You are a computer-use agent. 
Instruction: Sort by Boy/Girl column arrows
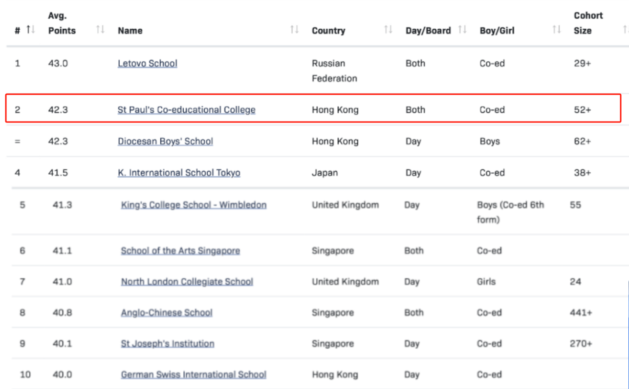[556, 30]
